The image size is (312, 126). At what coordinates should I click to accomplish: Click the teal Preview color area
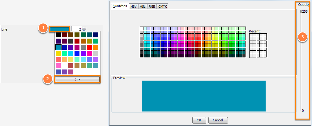[x=203, y=96]
